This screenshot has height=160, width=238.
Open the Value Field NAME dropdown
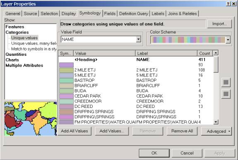pos(138,39)
